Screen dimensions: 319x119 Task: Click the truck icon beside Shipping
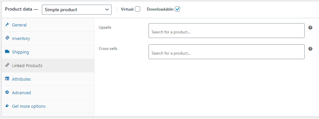pyautogui.click(x=7, y=52)
